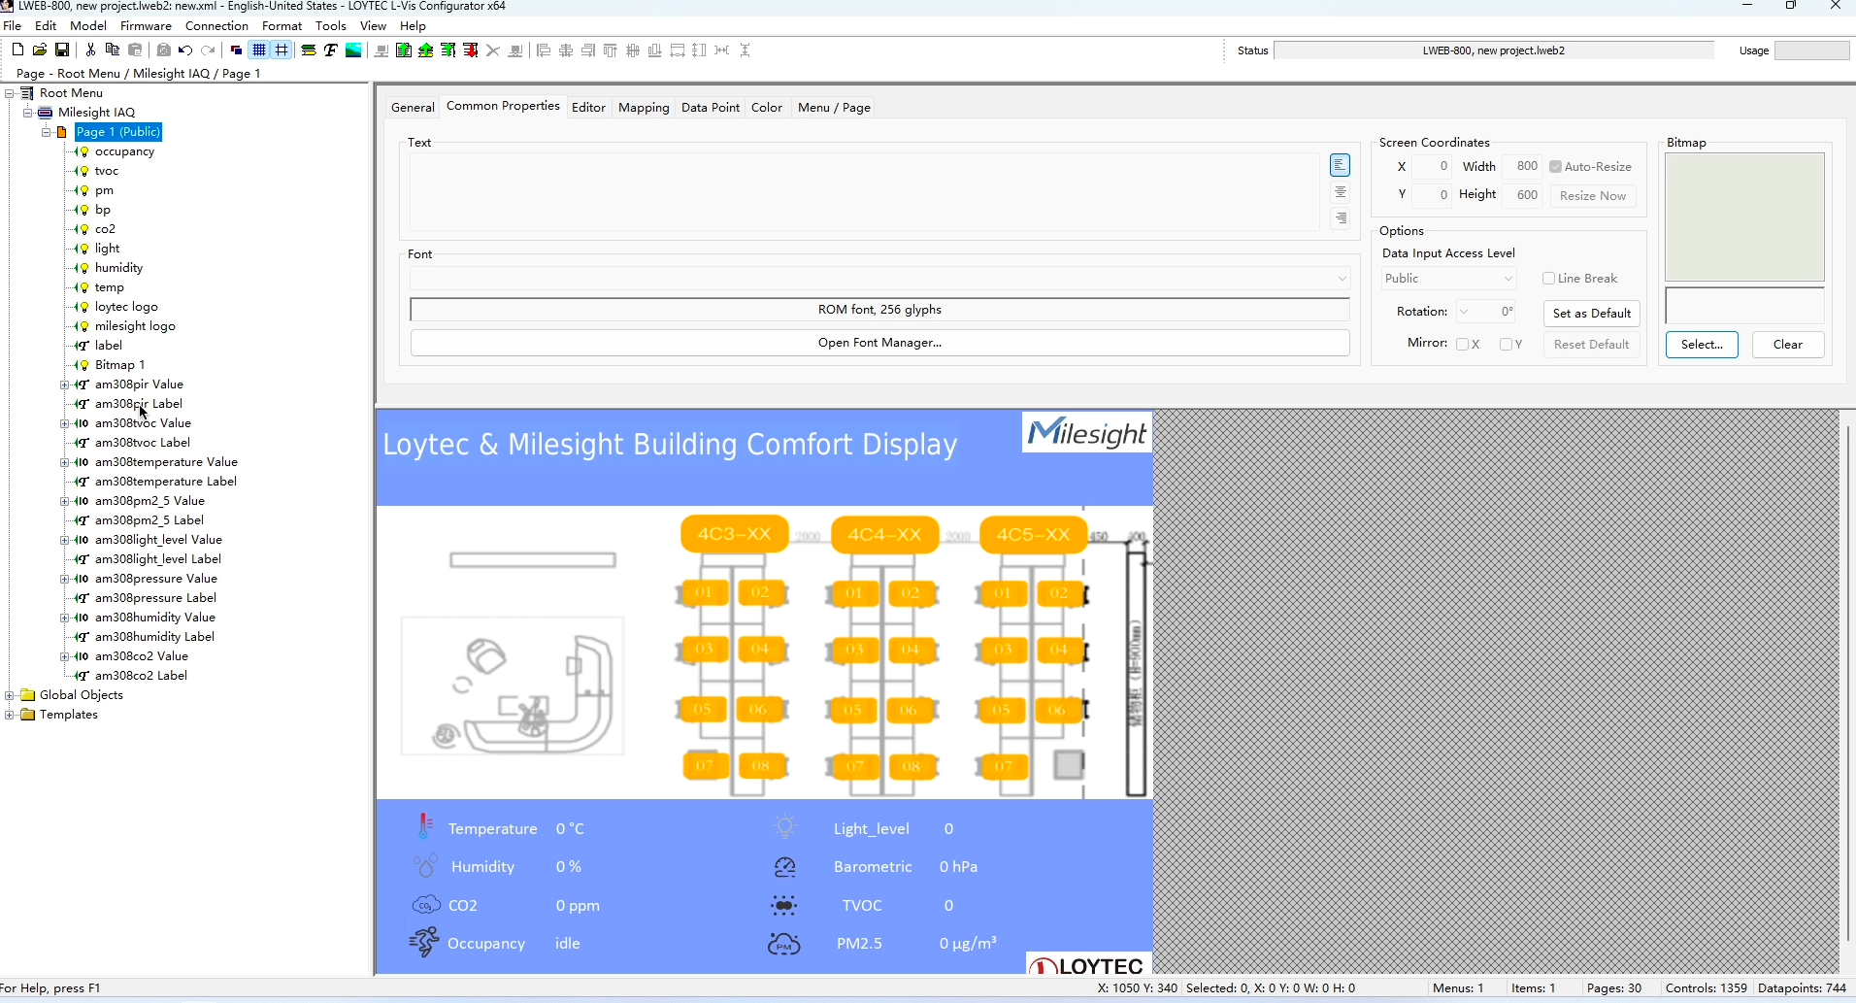Viewport: 1856px width, 1003px height.
Task: Toggle the show grid toolbar button
Action: tap(259, 50)
